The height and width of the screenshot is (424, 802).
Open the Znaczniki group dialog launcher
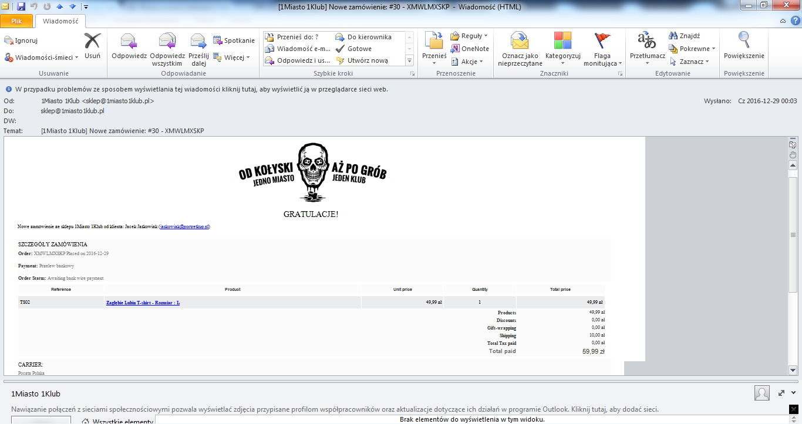(620, 74)
